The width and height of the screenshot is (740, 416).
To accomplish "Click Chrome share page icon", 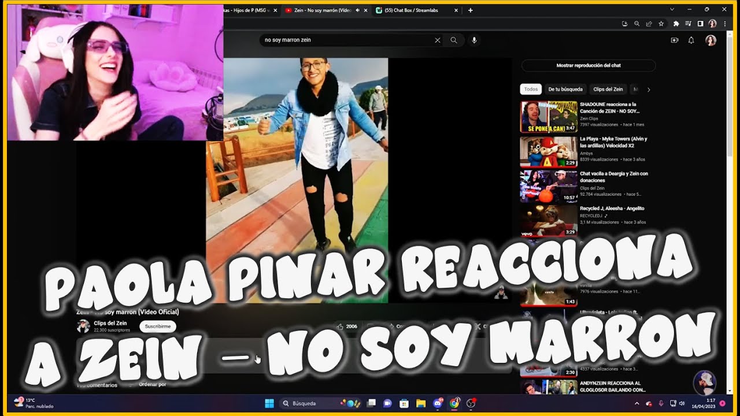I will click(649, 24).
